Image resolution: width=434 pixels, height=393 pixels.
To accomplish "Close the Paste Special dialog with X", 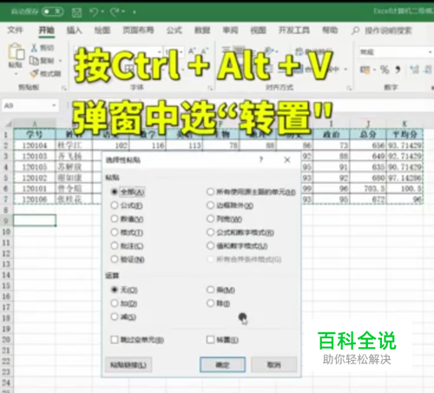I will 287,160.
